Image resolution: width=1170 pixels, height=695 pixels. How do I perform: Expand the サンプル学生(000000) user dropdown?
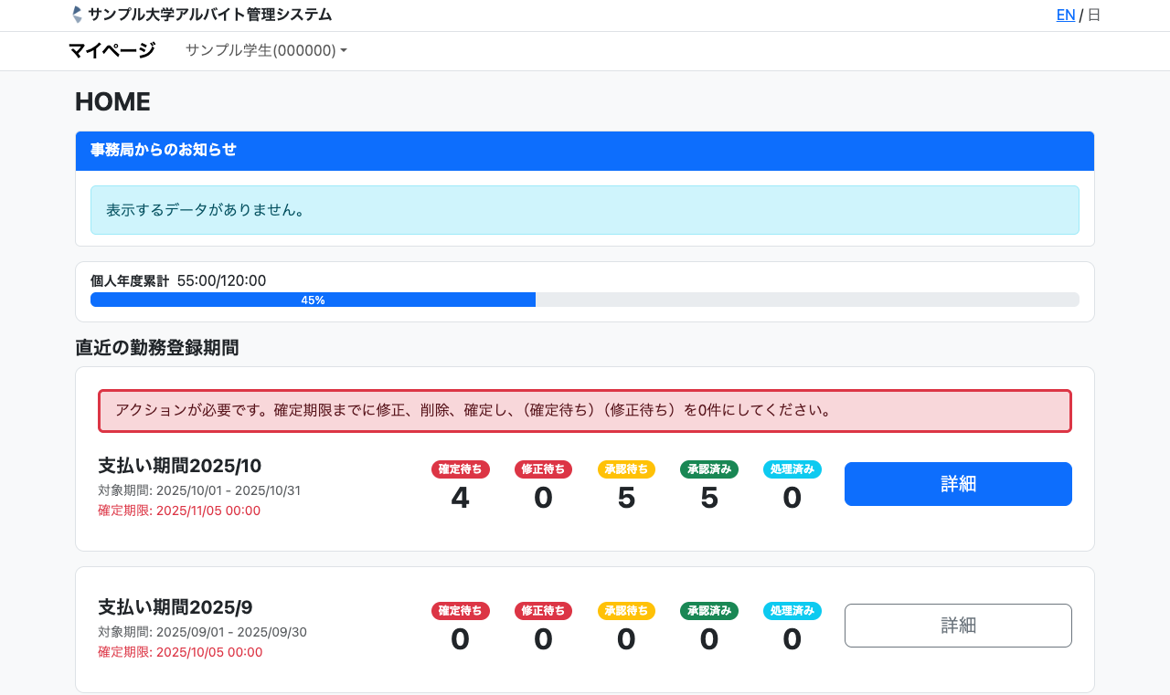pos(266,50)
